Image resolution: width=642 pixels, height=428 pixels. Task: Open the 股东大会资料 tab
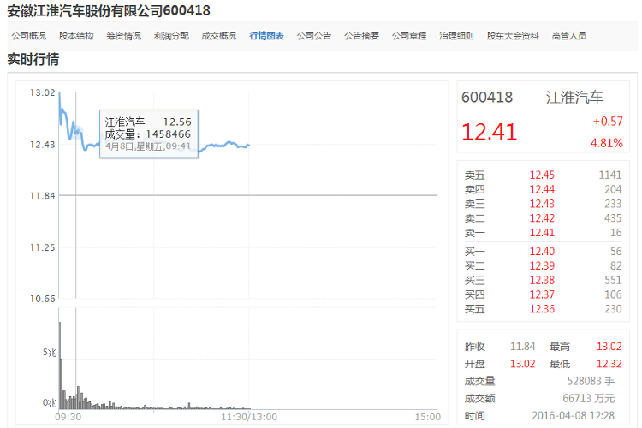tap(513, 36)
